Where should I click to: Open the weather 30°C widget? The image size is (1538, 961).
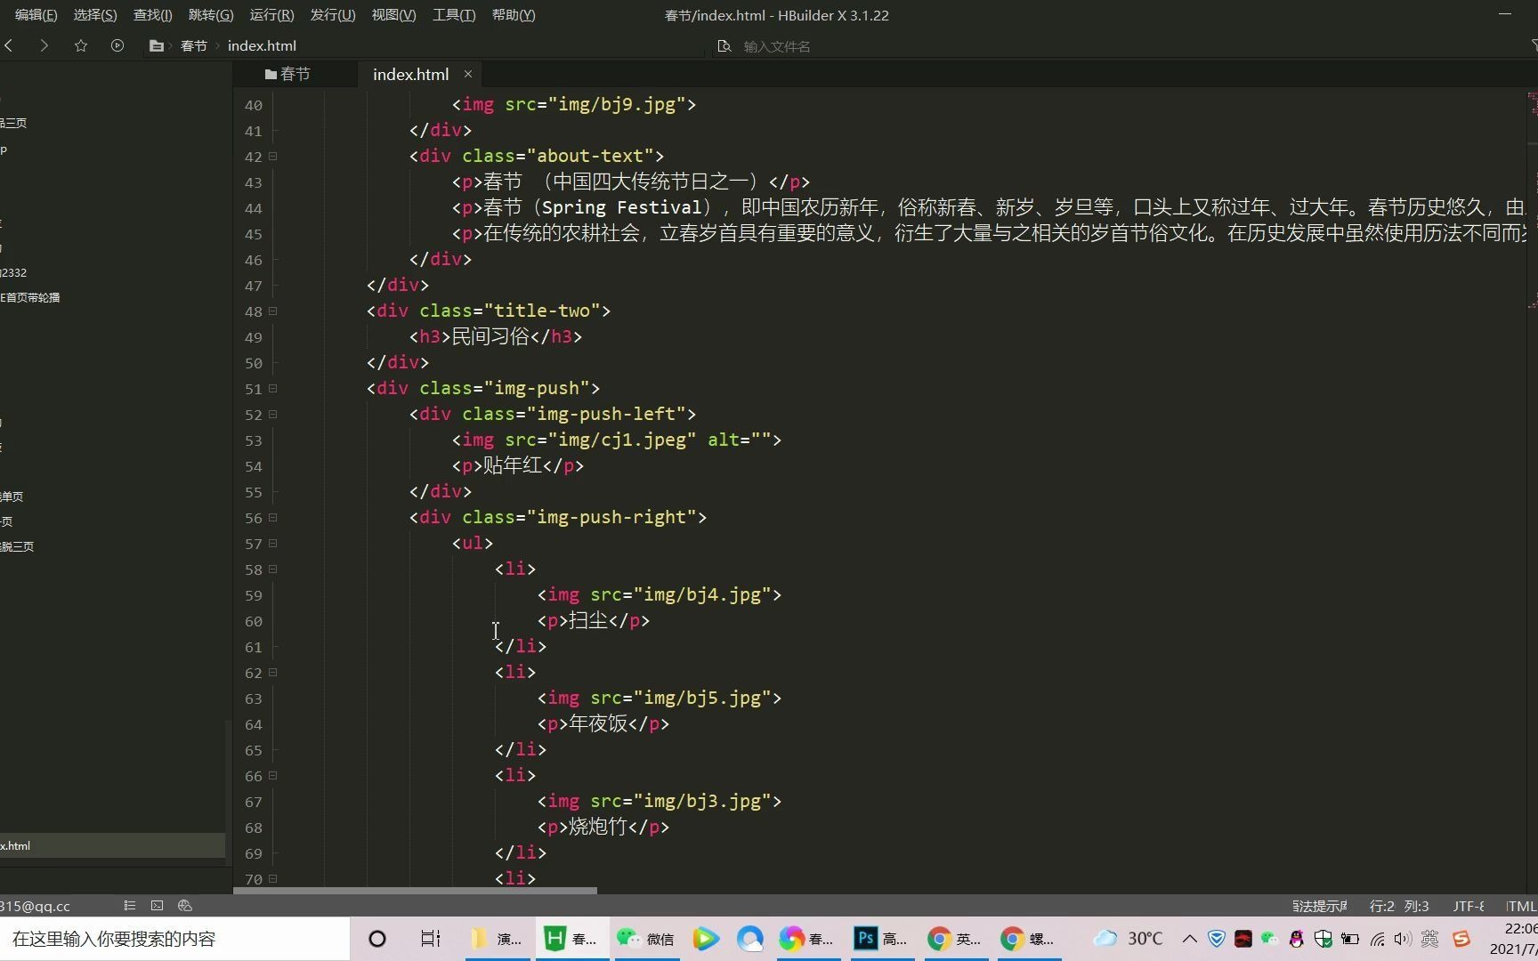[1129, 939]
